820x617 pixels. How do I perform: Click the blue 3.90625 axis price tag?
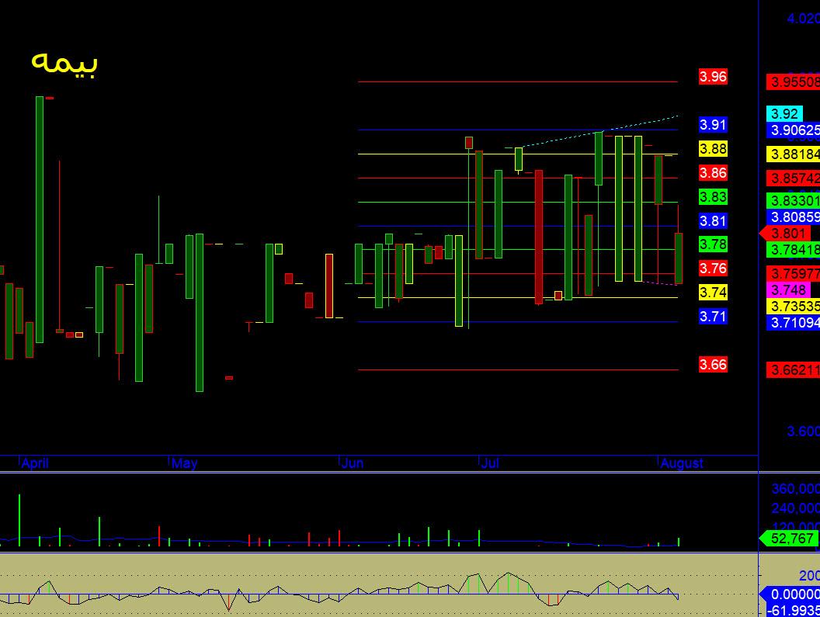pyautogui.click(x=794, y=130)
